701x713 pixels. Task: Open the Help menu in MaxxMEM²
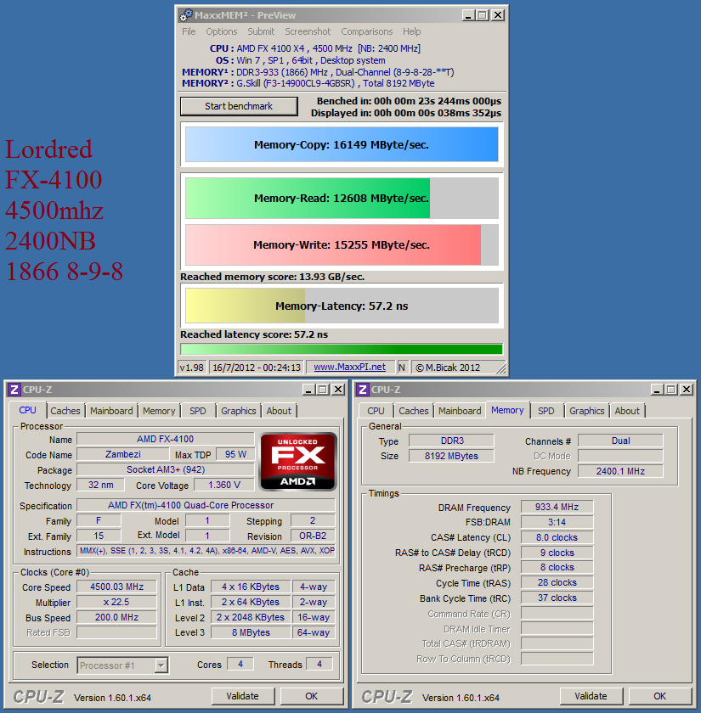[411, 31]
